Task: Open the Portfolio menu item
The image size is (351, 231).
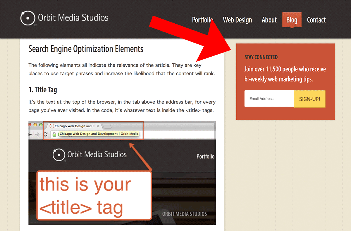Action: click(202, 20)
